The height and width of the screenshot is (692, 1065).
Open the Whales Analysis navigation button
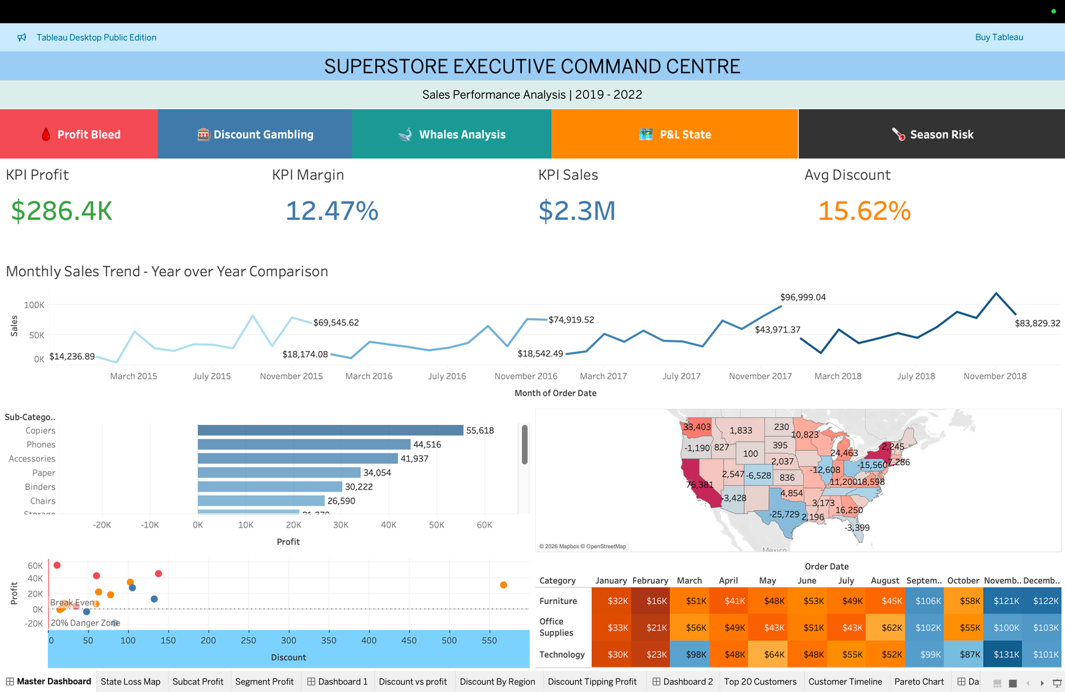click(x=452, y=134)
